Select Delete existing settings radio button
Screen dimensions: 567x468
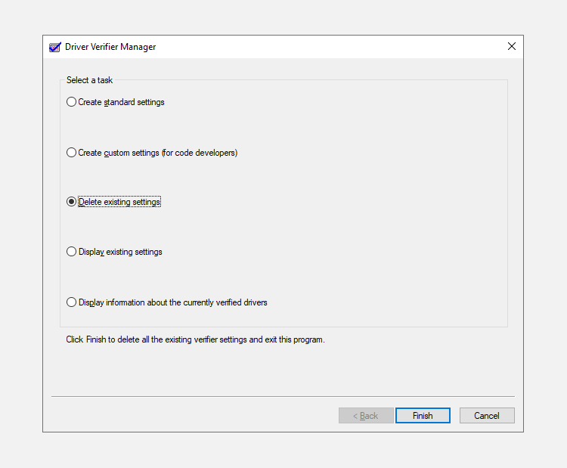tap(113, 202)
